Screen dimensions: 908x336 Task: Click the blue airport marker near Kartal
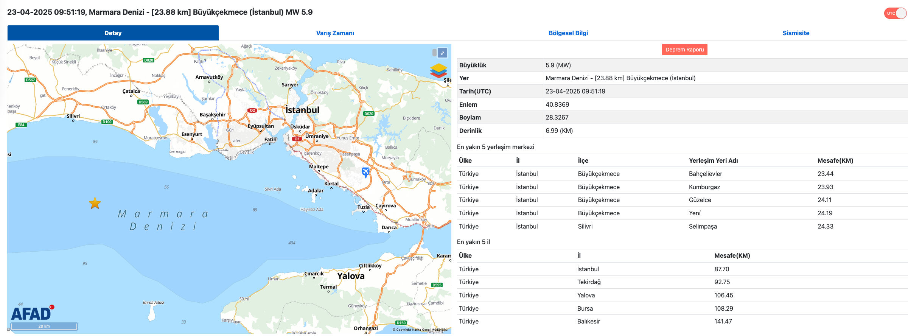coord(365,172)
